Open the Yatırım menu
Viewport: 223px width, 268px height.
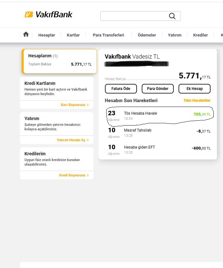tap(174, 35)
